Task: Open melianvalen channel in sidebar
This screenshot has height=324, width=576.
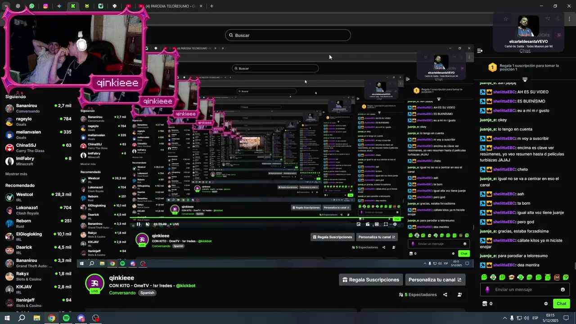Action: click(x=38, y=135)
